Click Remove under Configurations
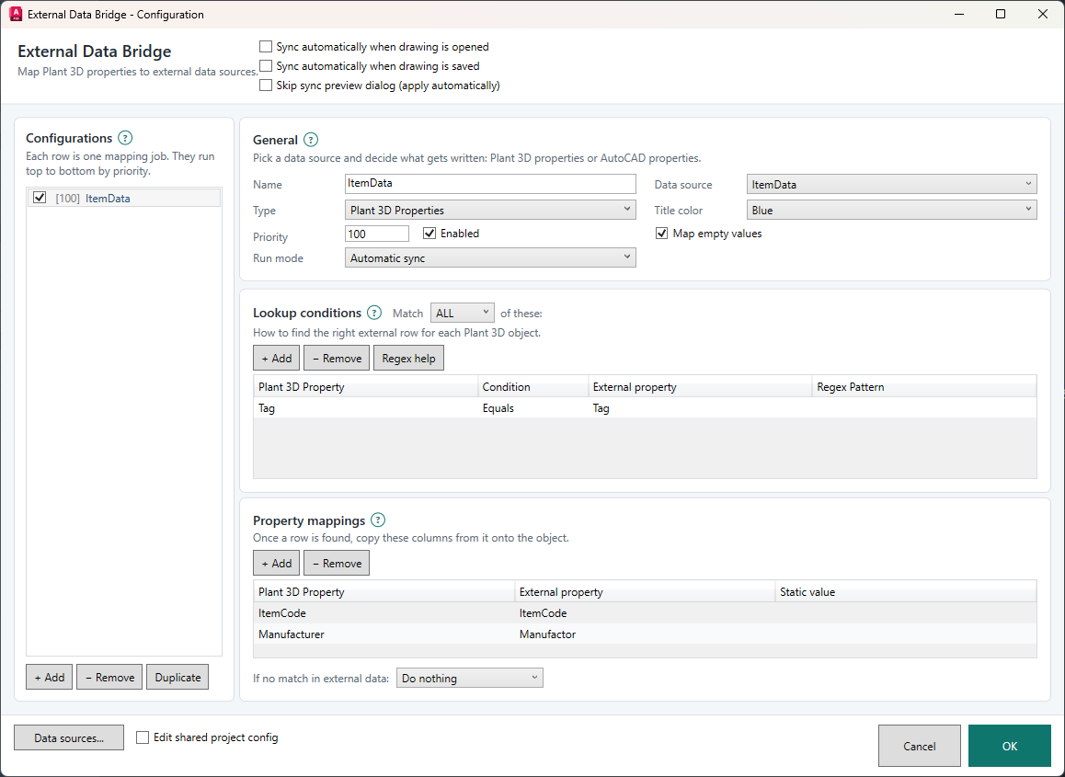The height and width of the screenshot is (777, 1065). click(109, 677)
